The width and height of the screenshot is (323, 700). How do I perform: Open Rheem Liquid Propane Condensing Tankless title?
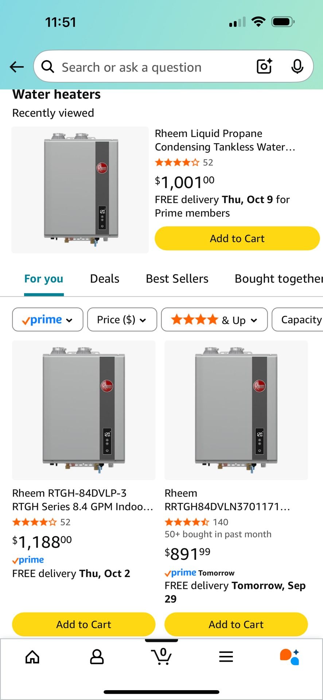[225, 140]
